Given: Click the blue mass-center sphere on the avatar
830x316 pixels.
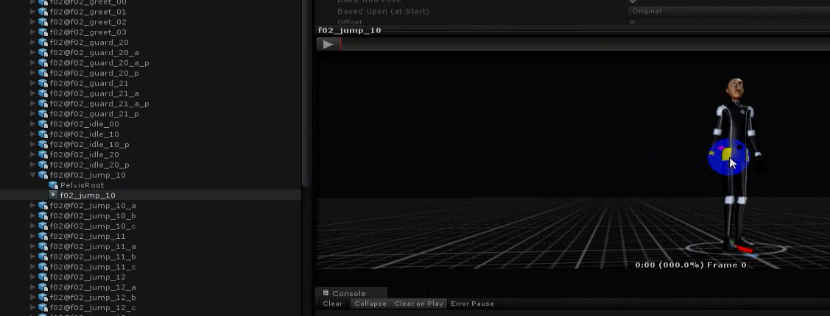Looking at the screenshot, I should (728, 157).
